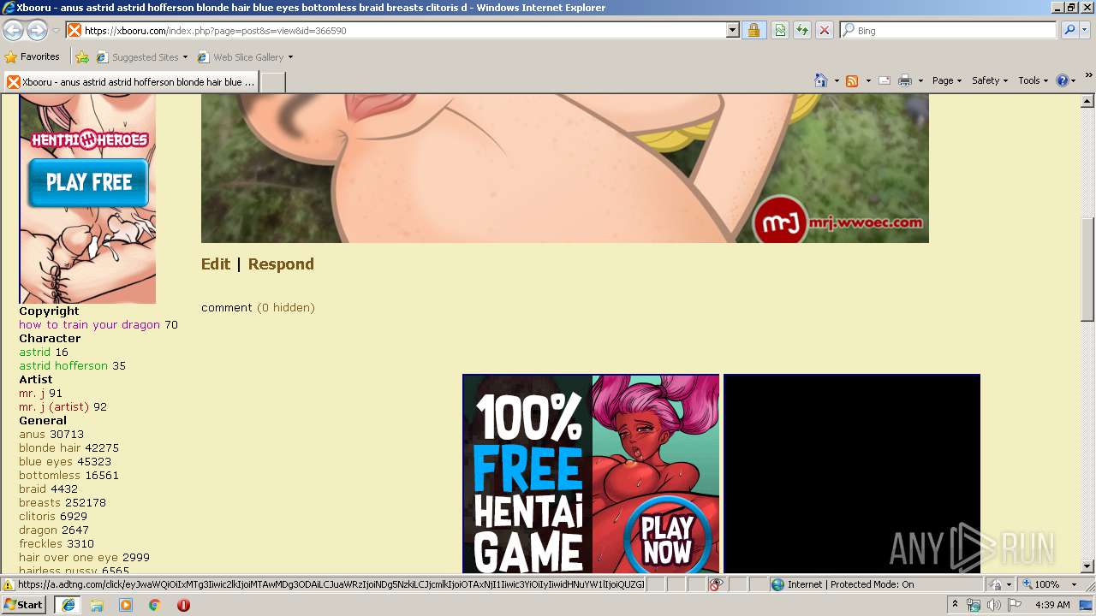Refresh the page with the green arrows icon
The width and height of the screenshot is (1096, 616).
(802, 30)
